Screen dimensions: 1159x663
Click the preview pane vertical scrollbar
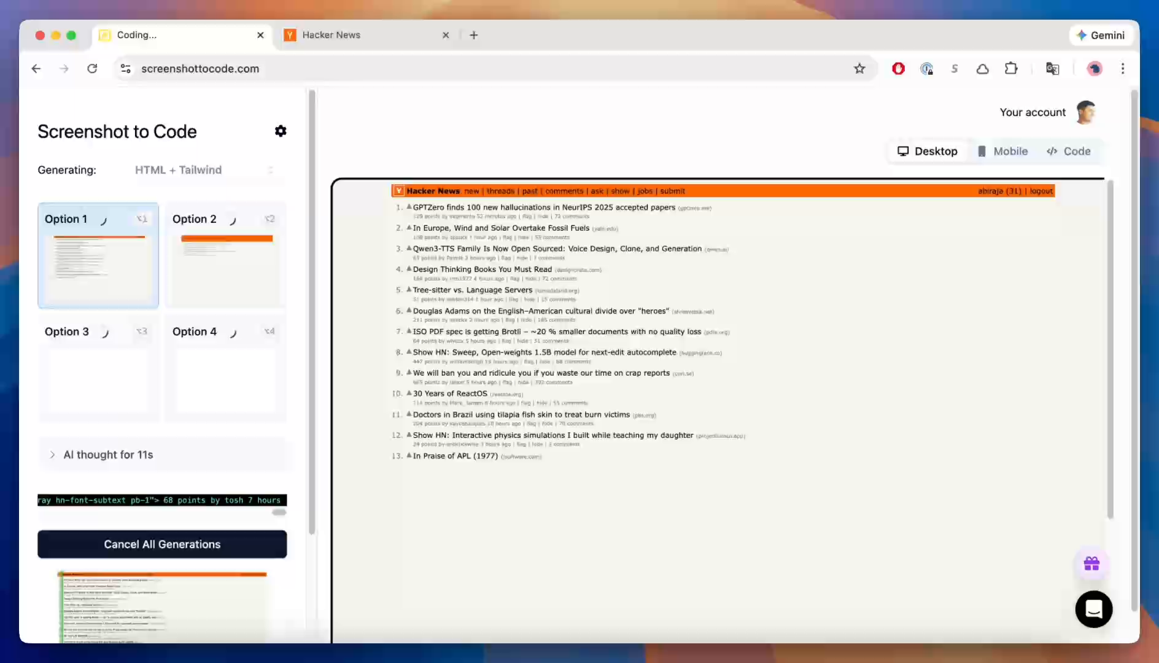[1110, 350]
